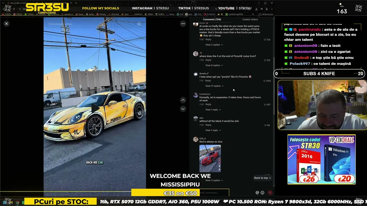Click the All Bookmarks folder
Screen dimensions: 367x206
tap(266, 14)
